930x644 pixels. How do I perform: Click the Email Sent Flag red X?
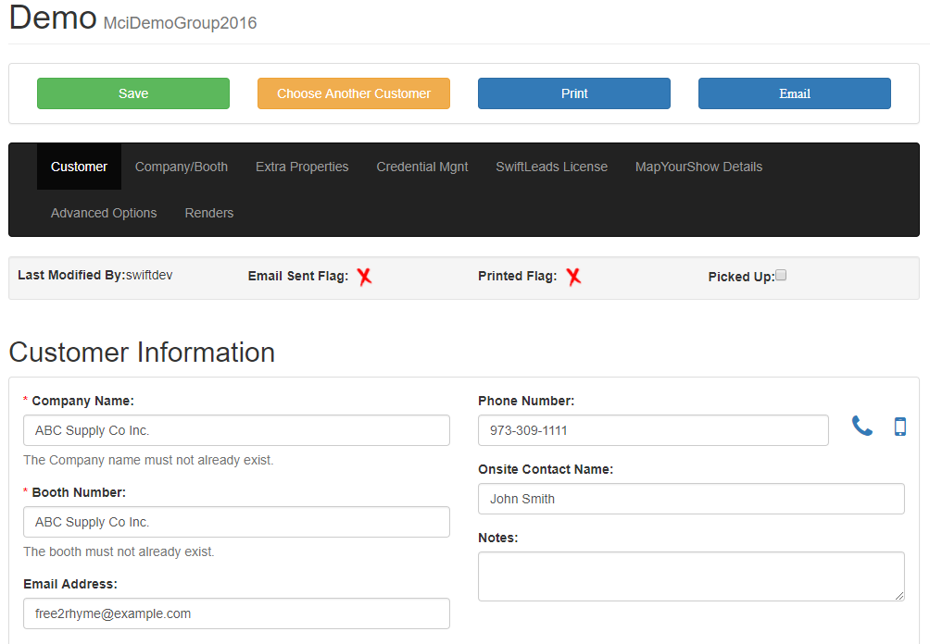[364, 277]
